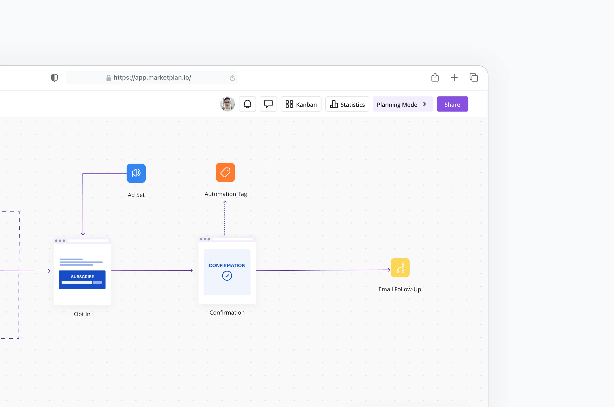Click the Email Follow-Up label
The image size is (614, 407).
coord(400,289)
